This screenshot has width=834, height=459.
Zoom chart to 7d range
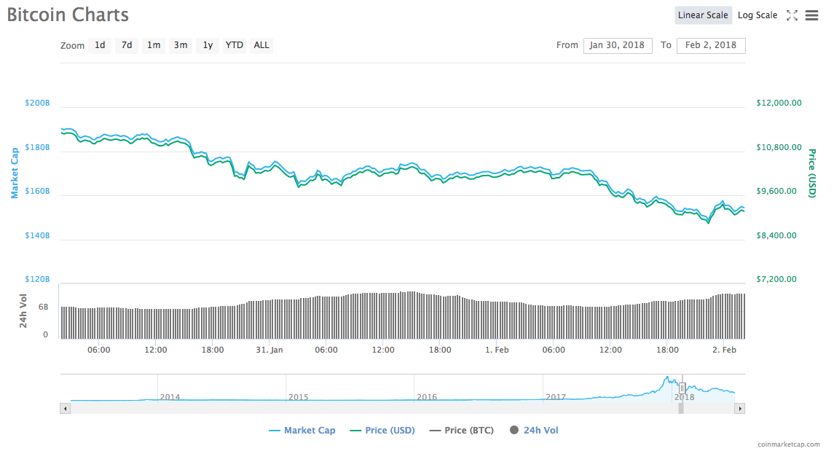click(127, 45)
